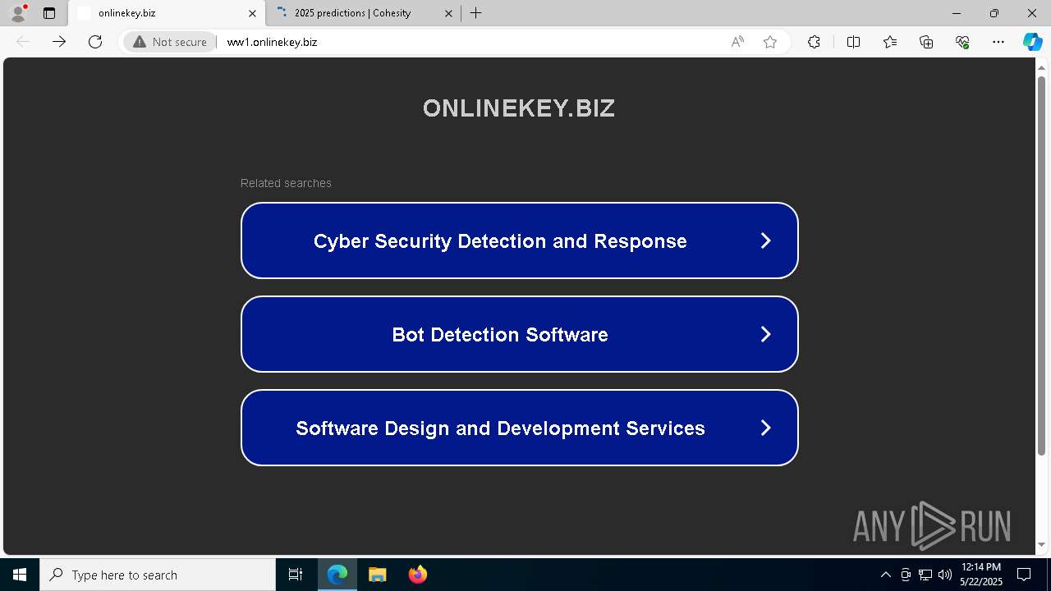Open Cyber Security Detection and Response link
The width and height of the screenshot is (1051, 591).
[x=520, y=241]
